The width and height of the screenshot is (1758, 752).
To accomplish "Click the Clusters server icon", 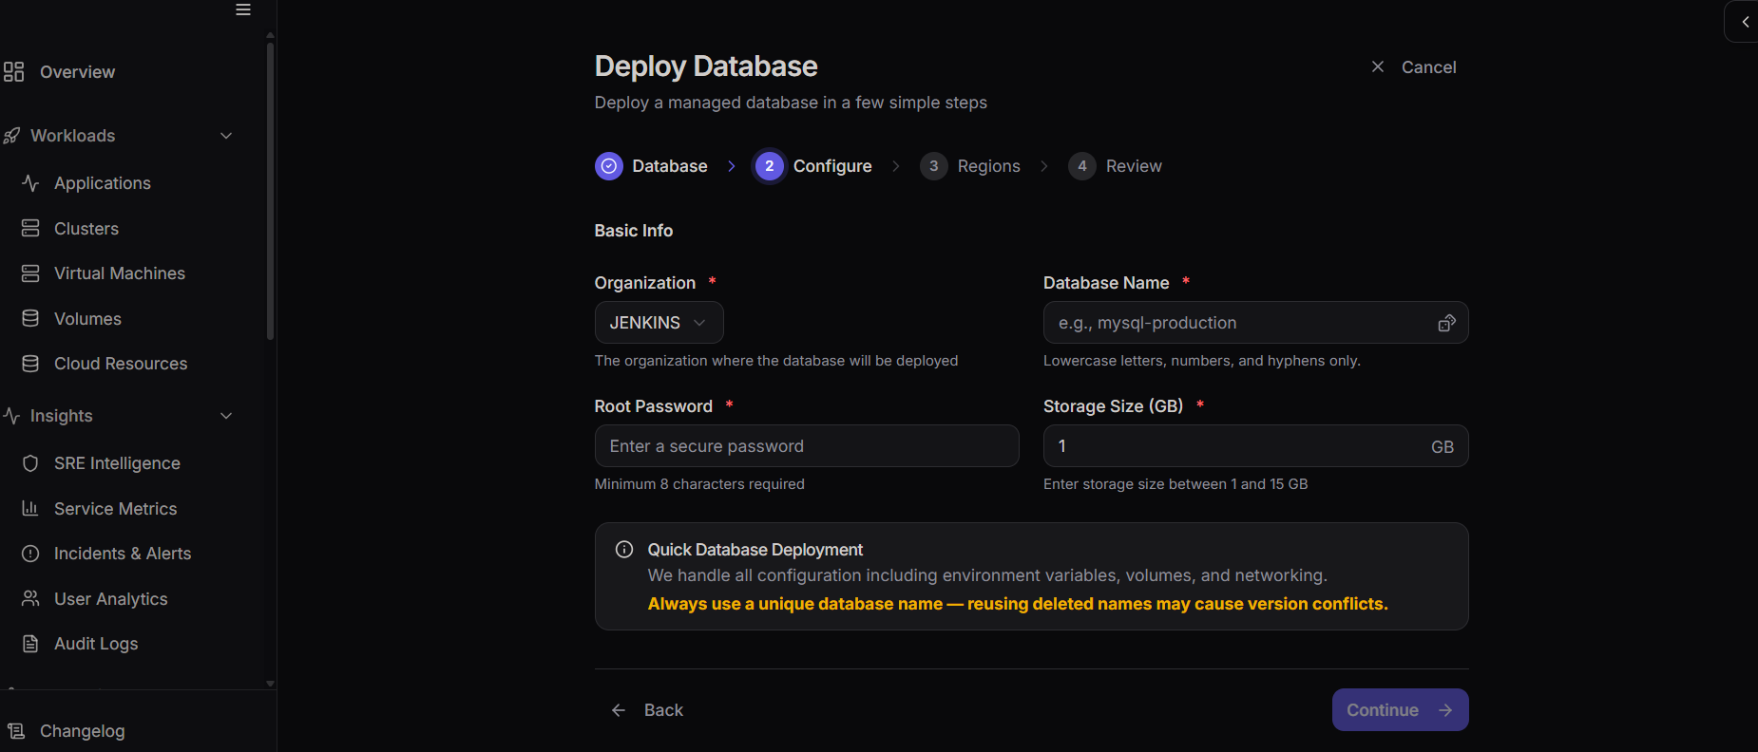I will 30,229.
